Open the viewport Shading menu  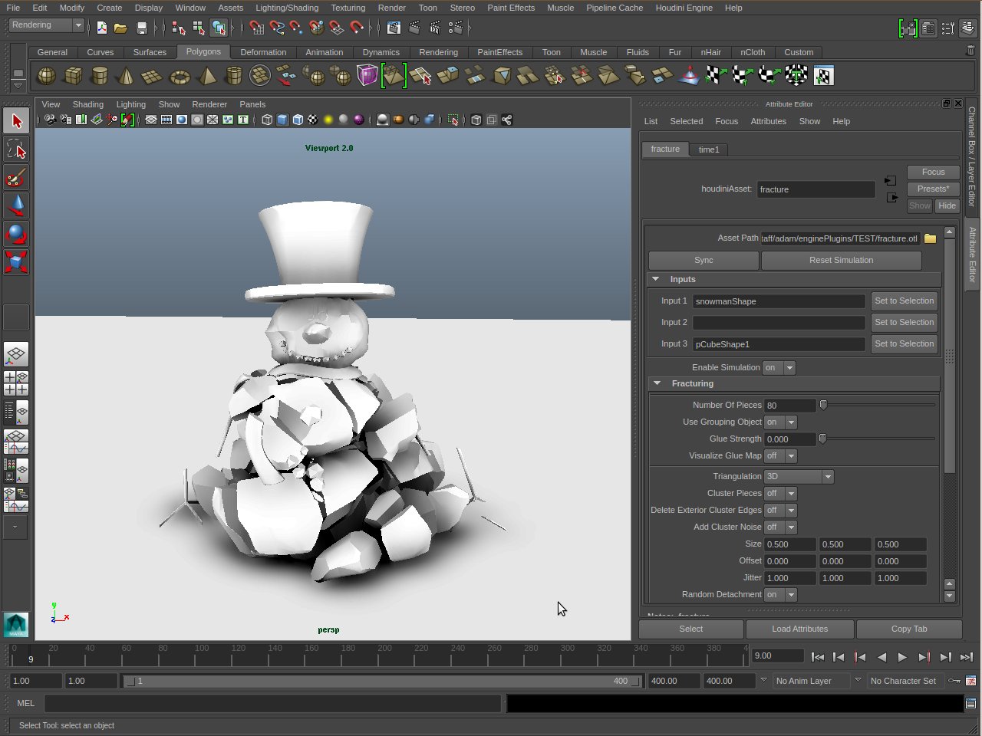[x=87, y=104]
